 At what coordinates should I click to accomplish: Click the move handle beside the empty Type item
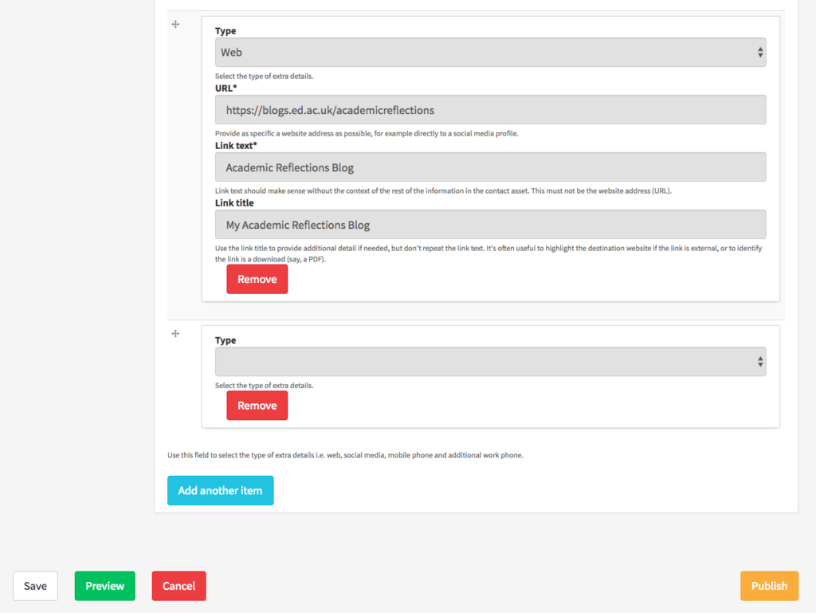(176, 334)
